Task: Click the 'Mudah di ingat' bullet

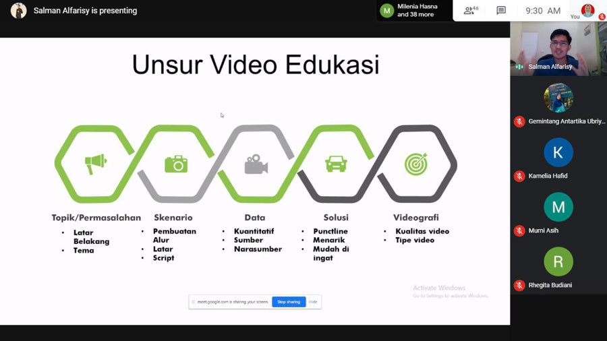Action: pyautogui.click(x=331, y=253)
